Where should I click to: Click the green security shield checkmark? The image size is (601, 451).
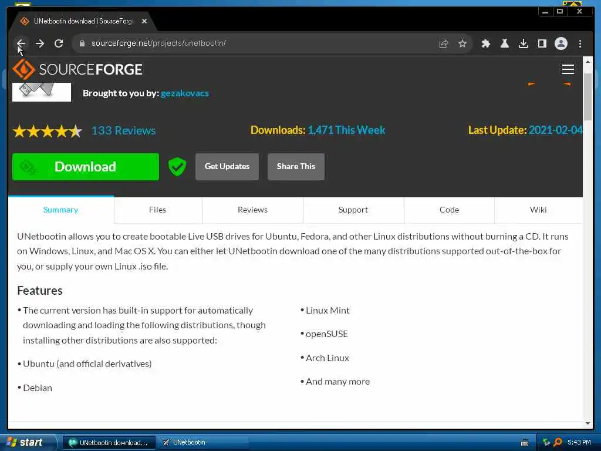coord(177,167)
